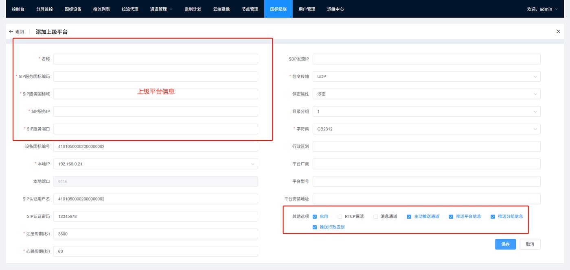Expand the 本地IP dropdown

[x=156, y=164]
